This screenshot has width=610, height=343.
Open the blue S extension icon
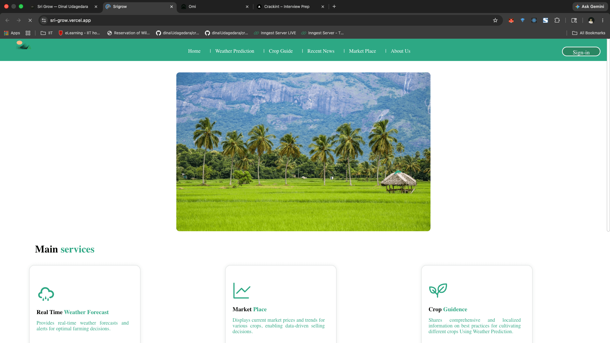pyautogui.click(x=545, y=20)
